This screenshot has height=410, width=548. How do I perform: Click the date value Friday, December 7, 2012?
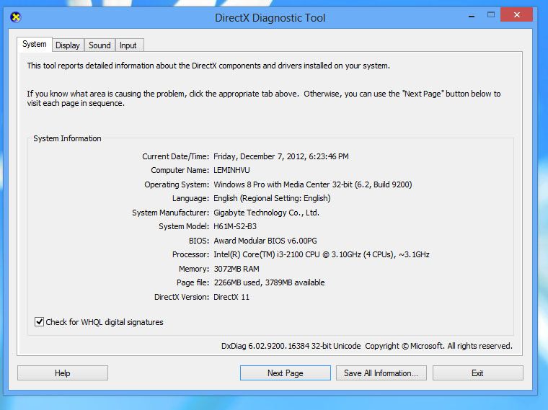coord(281,156)
